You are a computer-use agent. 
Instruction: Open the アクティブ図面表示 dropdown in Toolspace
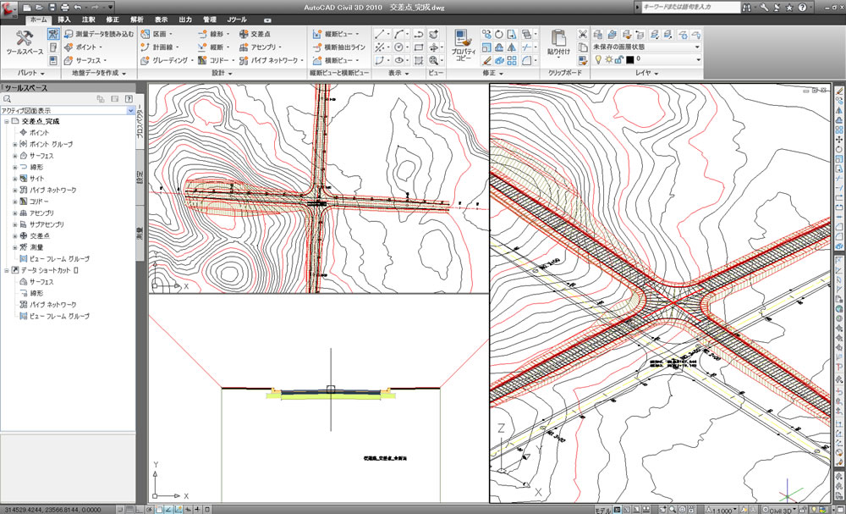(x=68, y=111)
